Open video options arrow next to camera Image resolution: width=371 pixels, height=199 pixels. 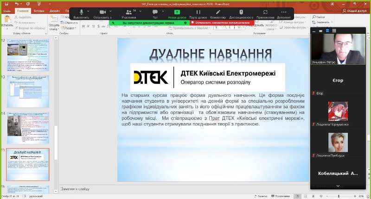pyautogui.click(x=110, y=11)
